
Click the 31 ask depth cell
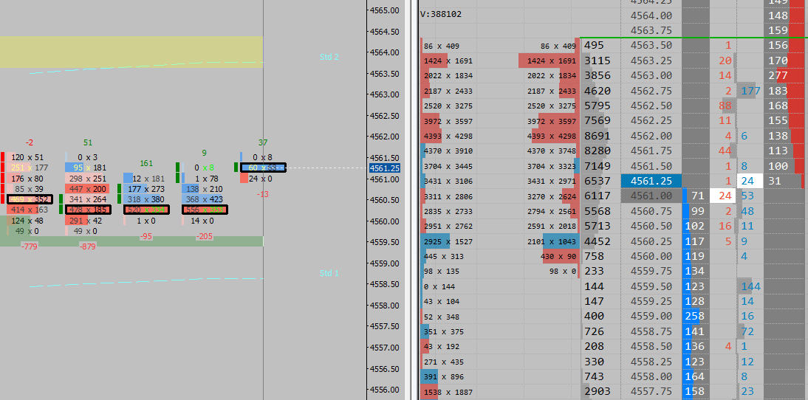click(784, 182)
